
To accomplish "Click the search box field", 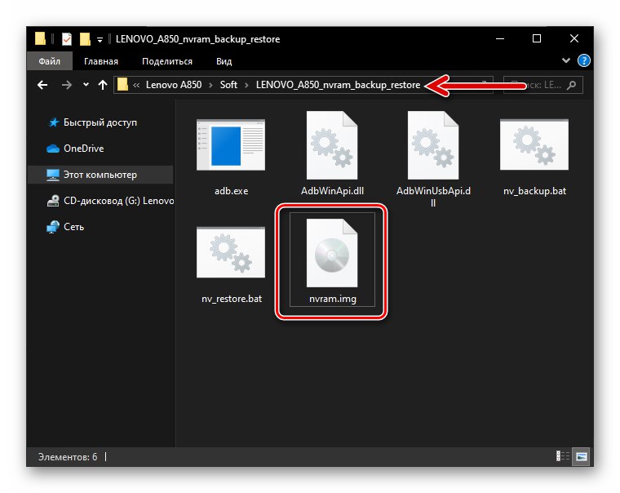I will (x=542, y=85).
